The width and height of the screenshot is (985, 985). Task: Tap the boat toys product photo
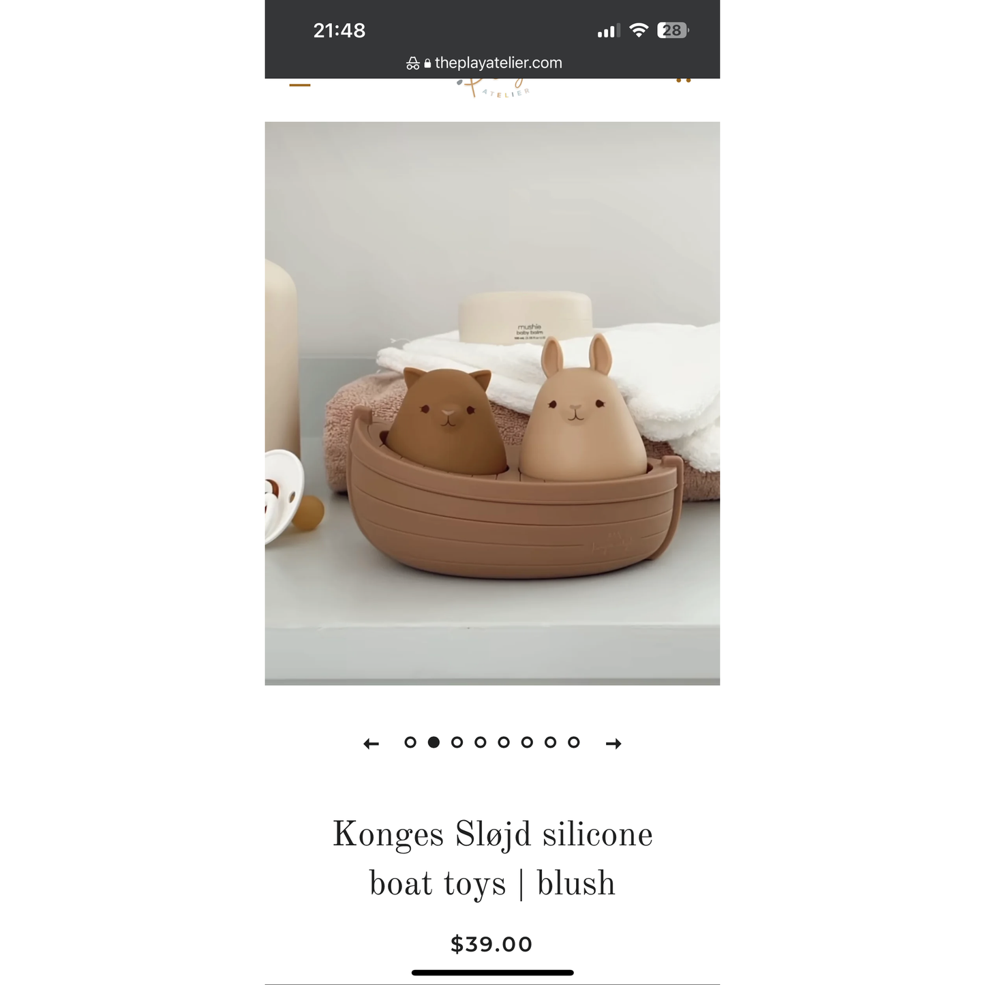492,404
